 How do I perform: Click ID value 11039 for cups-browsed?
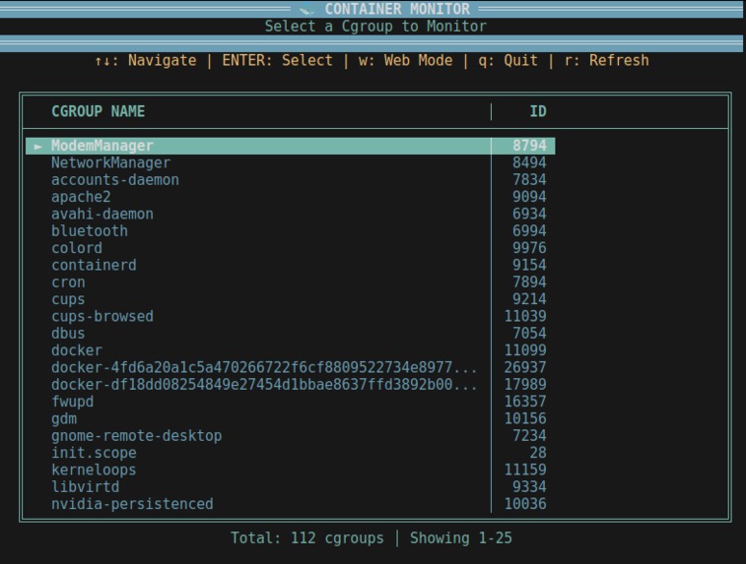coord(525,317)
